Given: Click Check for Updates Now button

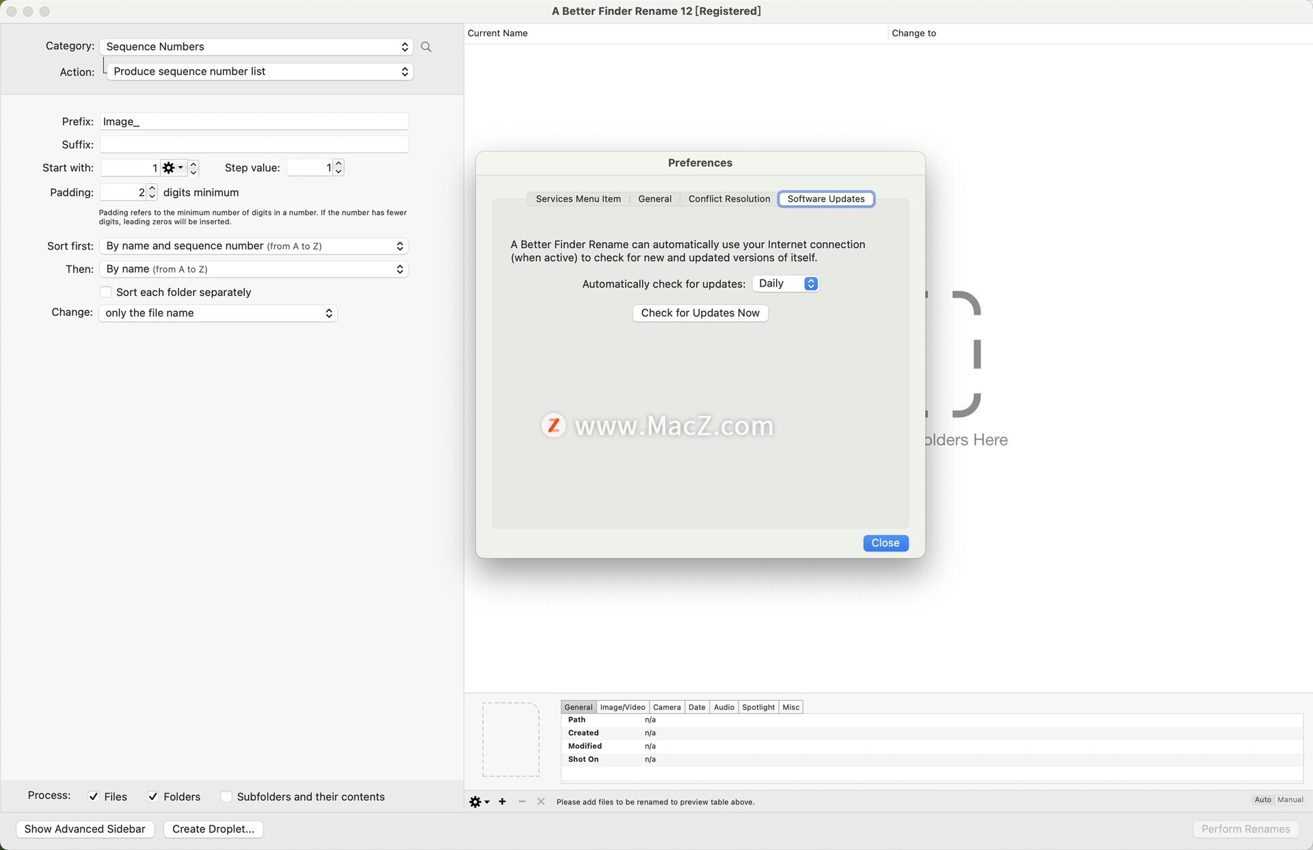Looking at the screenshot, I should (x=700, y=313).
